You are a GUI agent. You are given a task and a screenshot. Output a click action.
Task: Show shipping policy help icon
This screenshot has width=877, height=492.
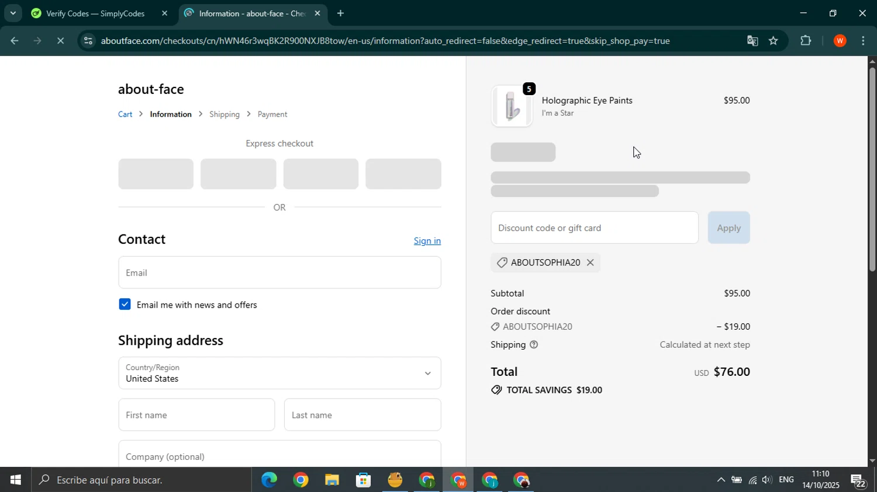pyautogui.click(x=534, y=345)
